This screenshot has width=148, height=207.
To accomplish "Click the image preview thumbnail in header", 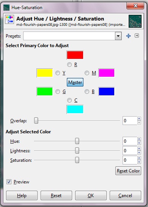I will 135,21.
